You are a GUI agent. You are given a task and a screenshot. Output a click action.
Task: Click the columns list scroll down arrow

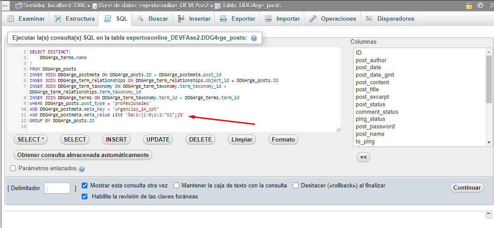pos(489,142)
